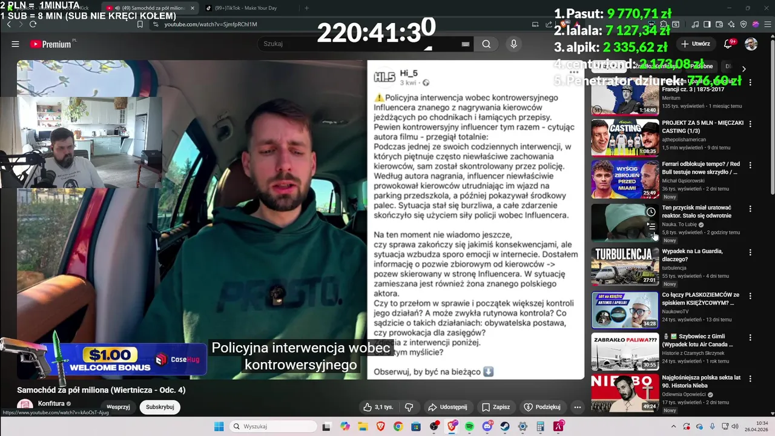Start a search with the magnifier button
The width and height of the screenshot is (775, 436).
pyautogui.click(x=486, y=44)
